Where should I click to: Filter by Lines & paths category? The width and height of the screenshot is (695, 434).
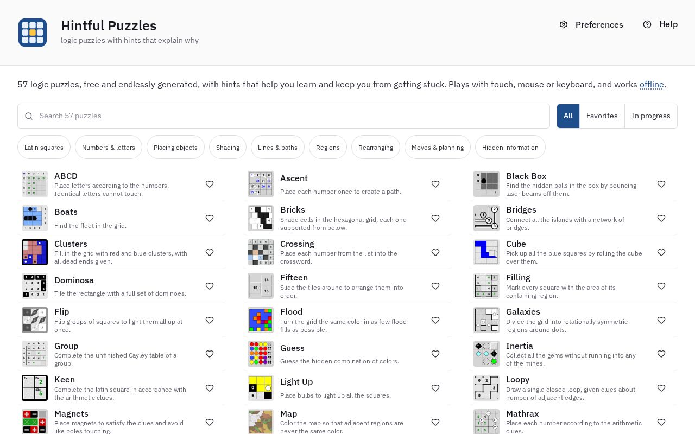pyautogui.click(x=277, y=147)
